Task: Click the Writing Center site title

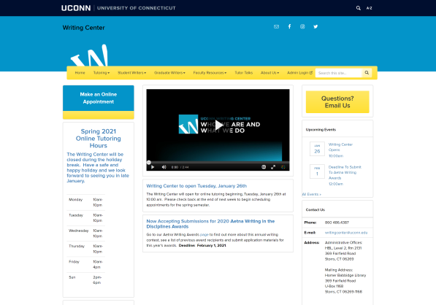Action: 84,28
